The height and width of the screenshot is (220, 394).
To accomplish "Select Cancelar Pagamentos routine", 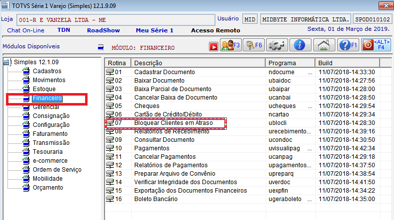I will click(x=165, y=157).
